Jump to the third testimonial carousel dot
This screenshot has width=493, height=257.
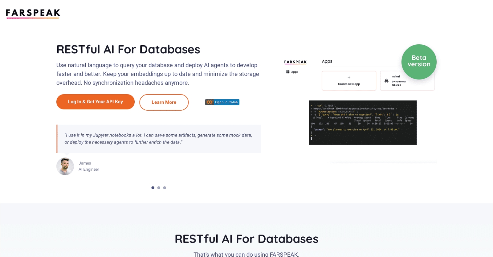[x=165, y=188]
